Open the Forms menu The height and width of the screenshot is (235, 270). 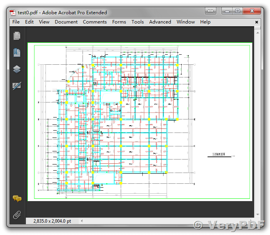(x=119, y=22)
